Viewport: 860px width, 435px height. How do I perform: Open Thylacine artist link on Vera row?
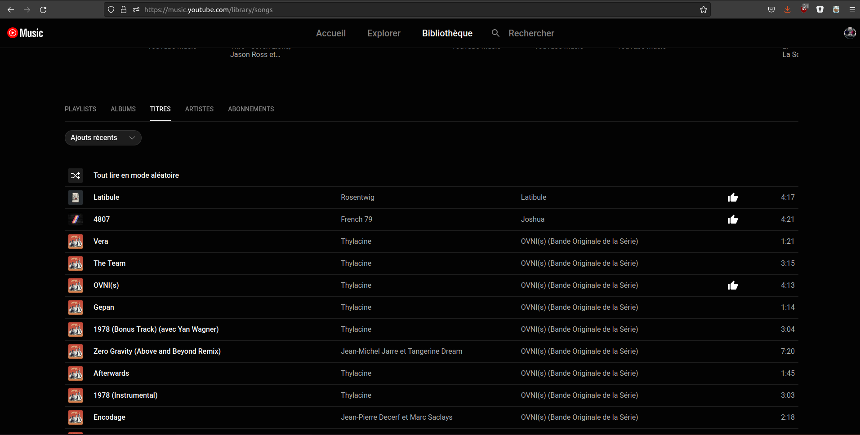[356, 242]
